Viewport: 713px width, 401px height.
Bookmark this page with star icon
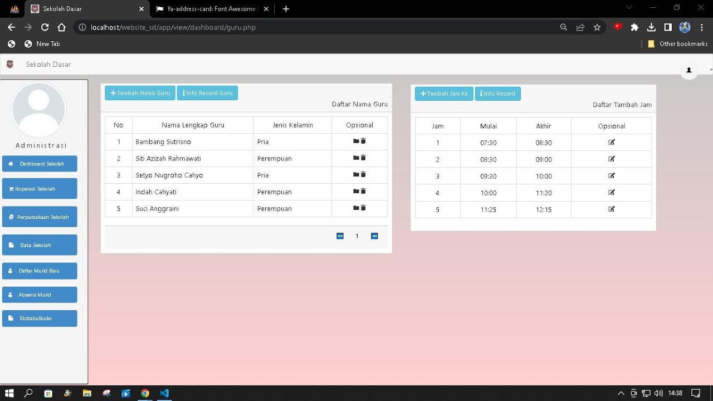click(597, 27)
